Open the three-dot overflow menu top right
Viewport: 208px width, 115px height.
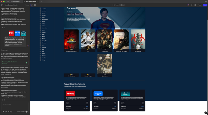pyautogui.click(x=206, y=2)
